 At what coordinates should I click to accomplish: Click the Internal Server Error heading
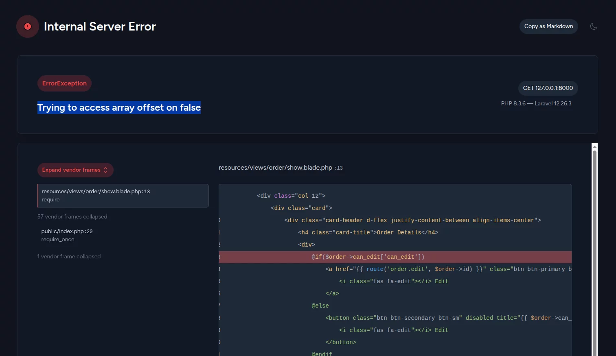100,26
